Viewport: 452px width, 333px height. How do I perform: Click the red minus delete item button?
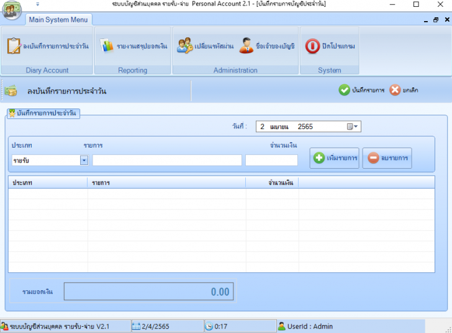click(x=387, y=158)
